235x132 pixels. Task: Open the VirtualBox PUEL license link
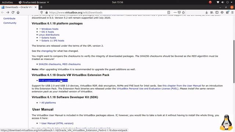[148, 89]
